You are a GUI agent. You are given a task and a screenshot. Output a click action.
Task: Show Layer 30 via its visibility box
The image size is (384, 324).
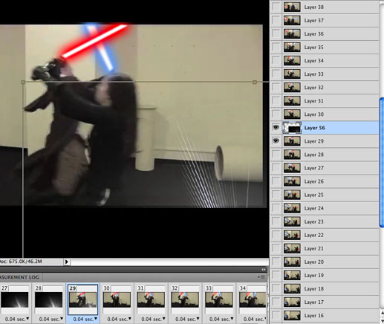276,114
